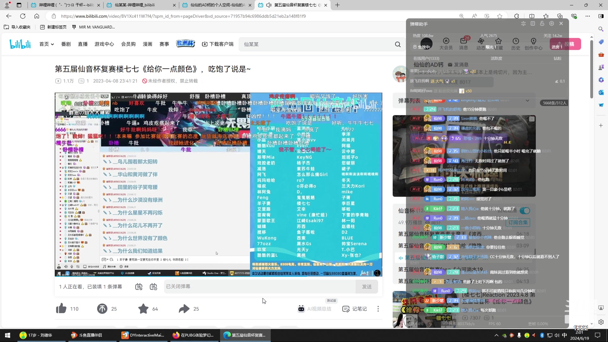
Task: Open Edge sidebar search icon
Action: (x=601, y=29)
